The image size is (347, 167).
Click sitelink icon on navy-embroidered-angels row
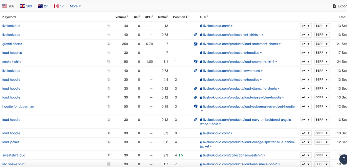pyautogui.click(x=196, y=120)
